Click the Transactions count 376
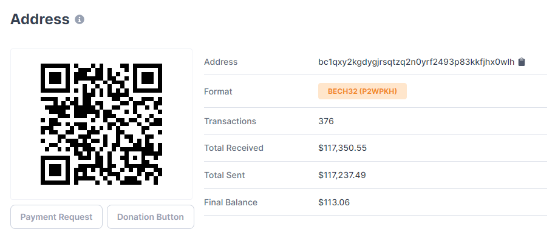 pos(326,121)
